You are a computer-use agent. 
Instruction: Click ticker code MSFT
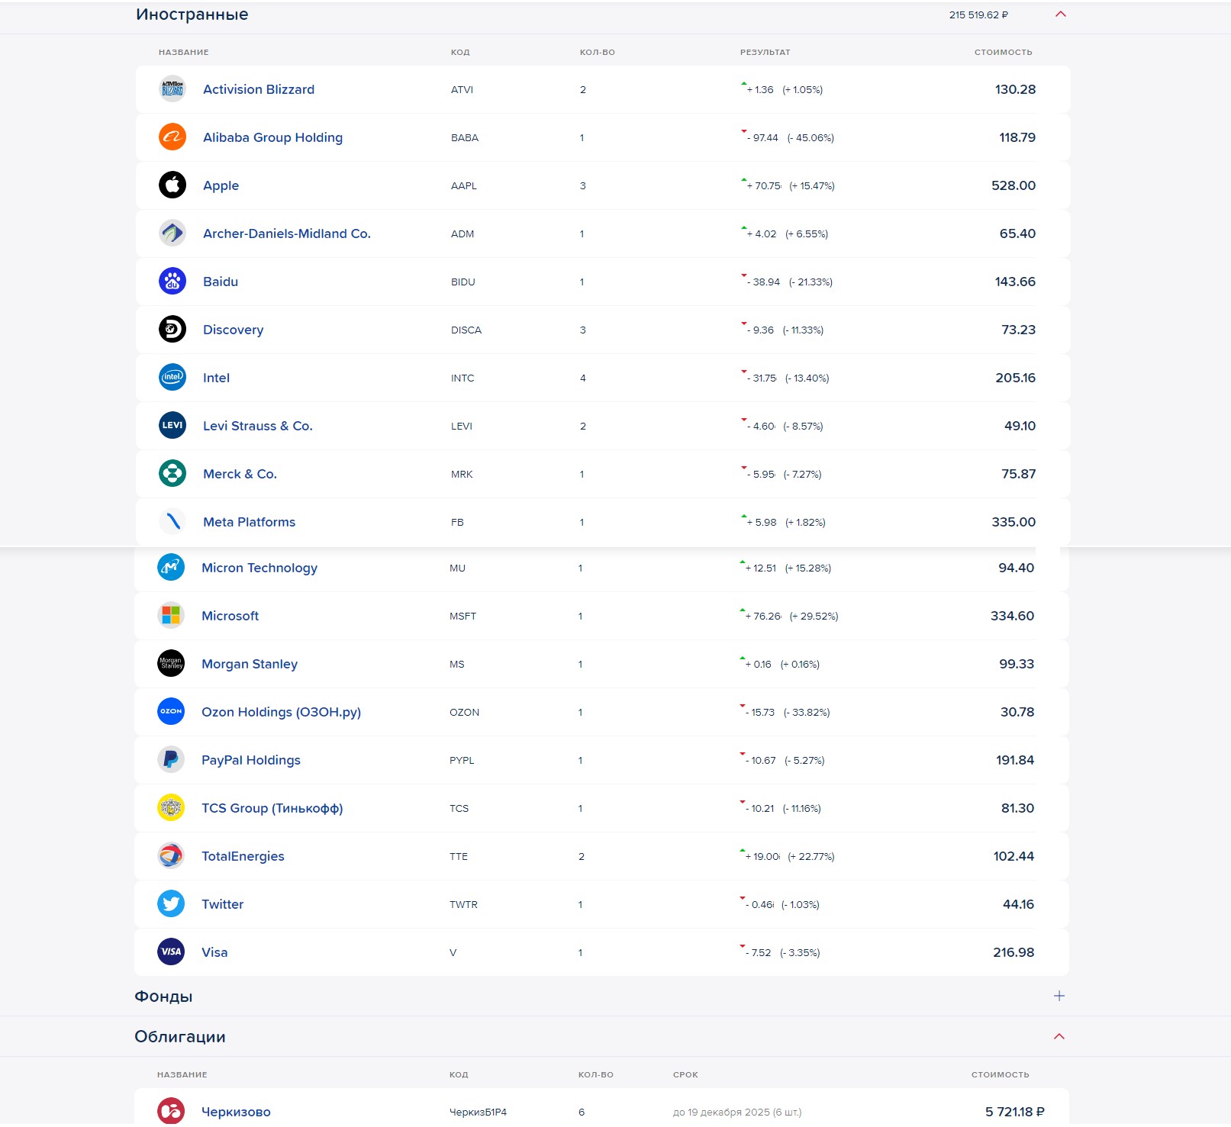462,616
